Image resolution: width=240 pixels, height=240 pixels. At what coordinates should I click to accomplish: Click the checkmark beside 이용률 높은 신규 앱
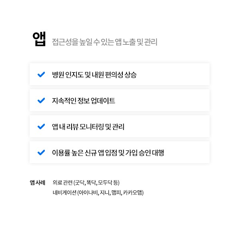41,152
